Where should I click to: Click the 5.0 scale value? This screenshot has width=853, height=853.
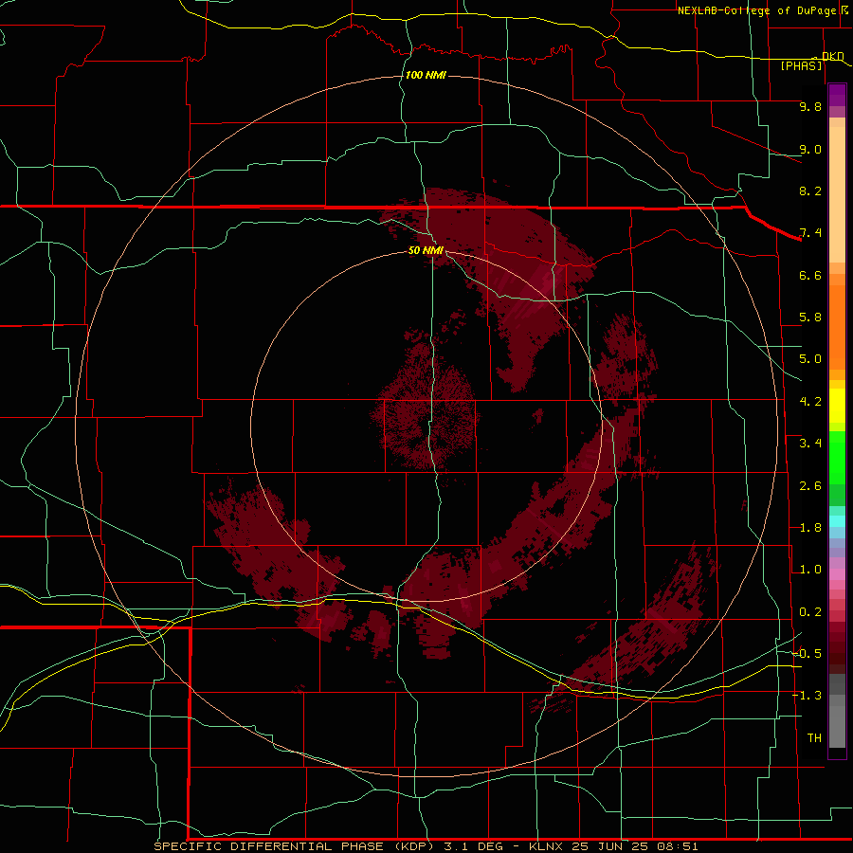coord(810,359)
